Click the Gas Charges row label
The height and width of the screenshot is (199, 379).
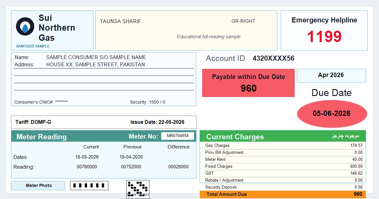click(217, 146)
